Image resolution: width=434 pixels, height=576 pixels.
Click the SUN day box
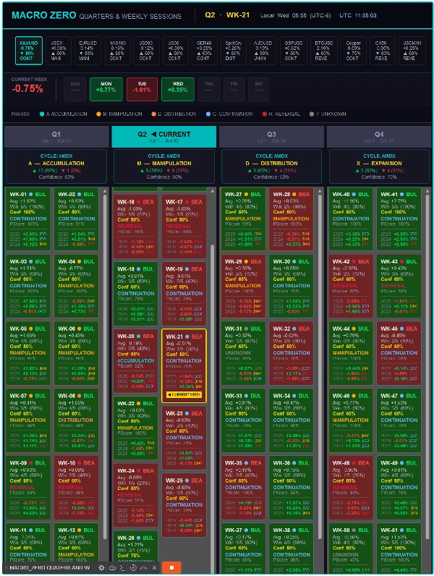75,89
